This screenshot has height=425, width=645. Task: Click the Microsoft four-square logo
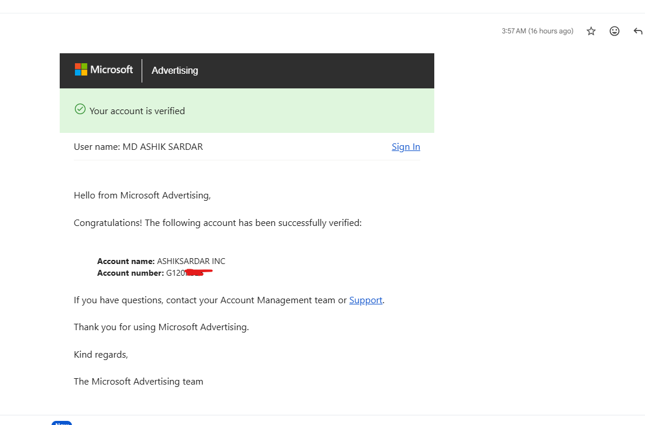(x=80, y=69)
